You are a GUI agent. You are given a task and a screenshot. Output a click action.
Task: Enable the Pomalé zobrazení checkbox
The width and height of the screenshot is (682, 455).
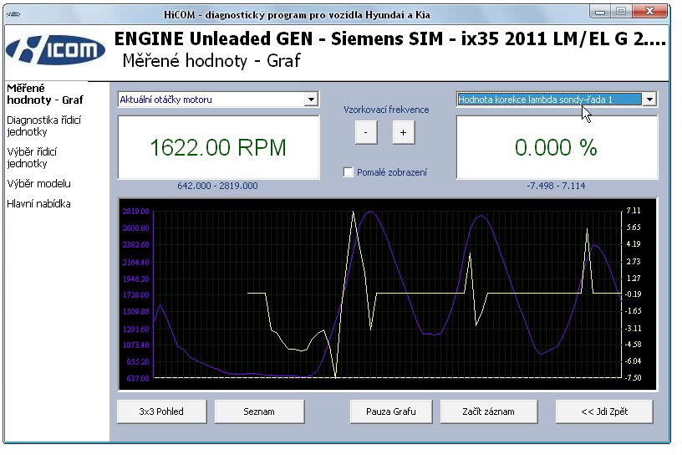coord(349,172)
